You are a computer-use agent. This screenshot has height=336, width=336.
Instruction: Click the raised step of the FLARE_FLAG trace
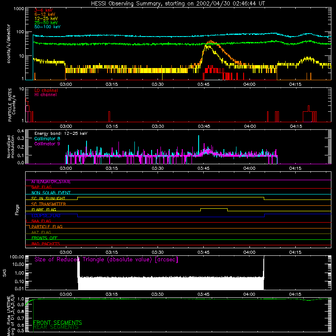(214, 209)
